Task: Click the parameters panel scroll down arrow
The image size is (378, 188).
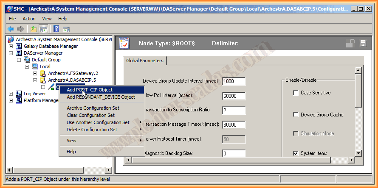Action: (358, 153)
